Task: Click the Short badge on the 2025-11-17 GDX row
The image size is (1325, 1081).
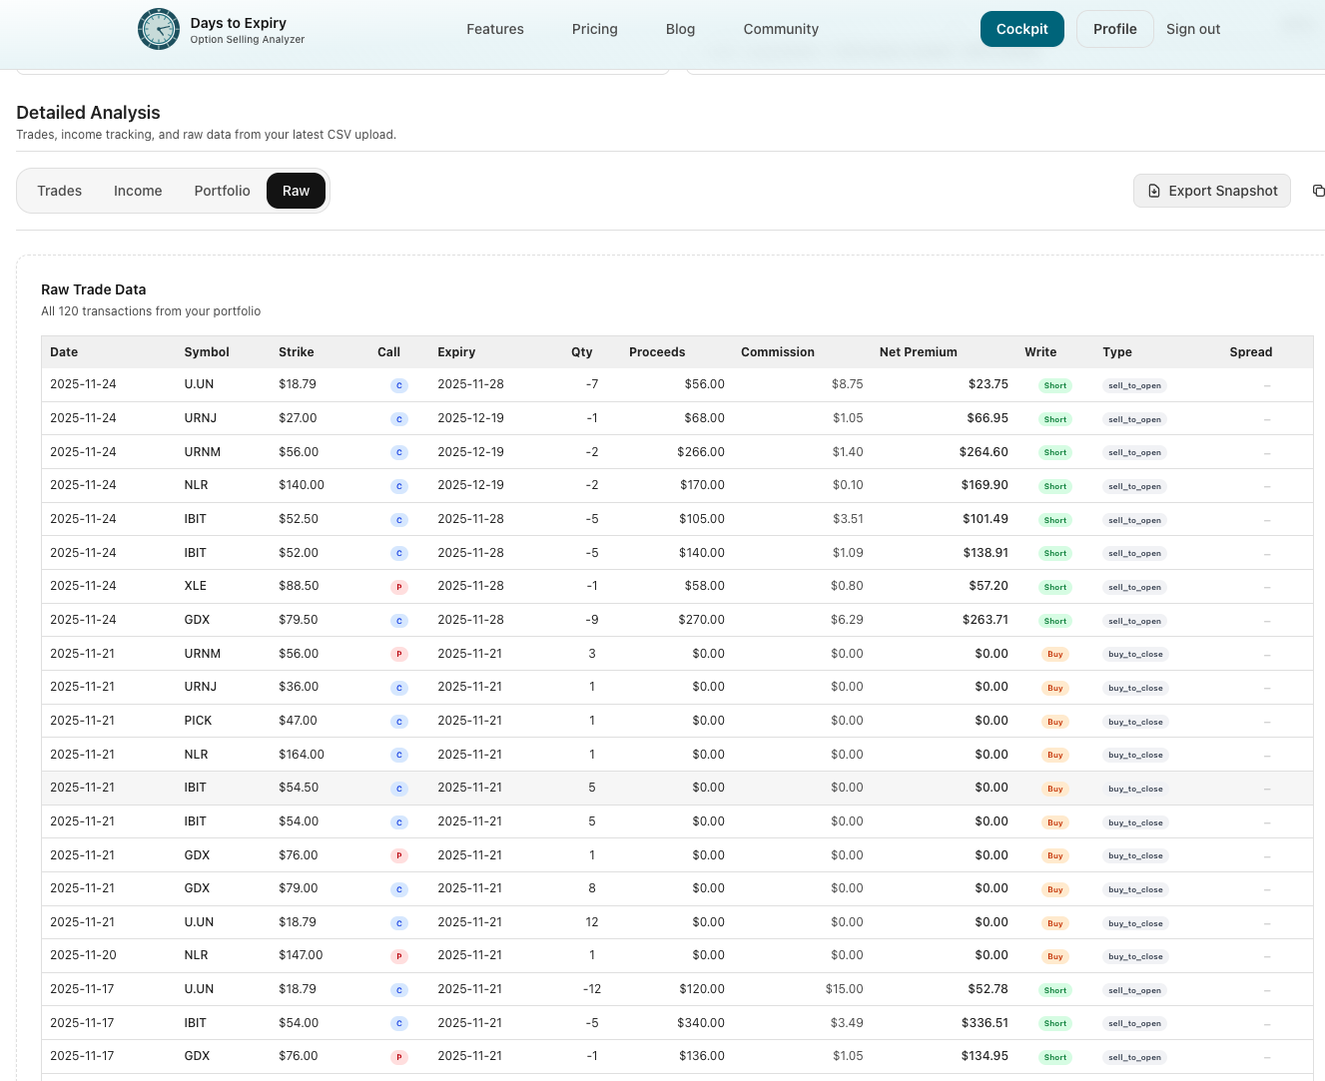Action: point(1054,1056)
